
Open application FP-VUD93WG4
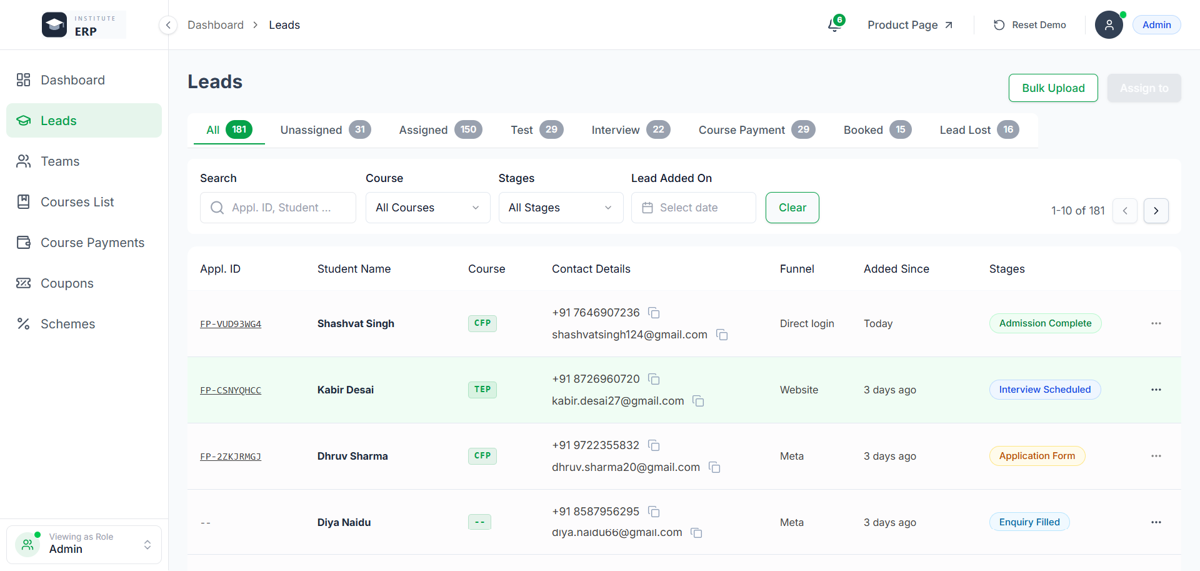231,324
